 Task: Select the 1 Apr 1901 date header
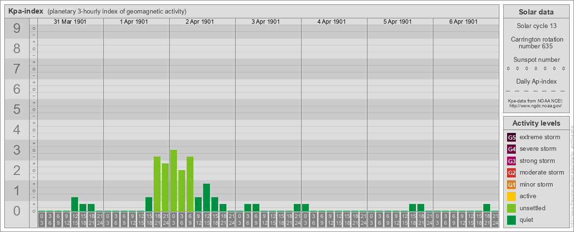click(x=134, y=22)
